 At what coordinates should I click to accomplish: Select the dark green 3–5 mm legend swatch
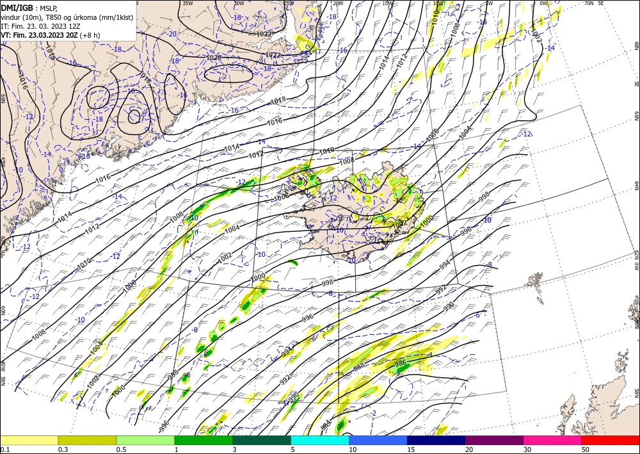(262, 441)
